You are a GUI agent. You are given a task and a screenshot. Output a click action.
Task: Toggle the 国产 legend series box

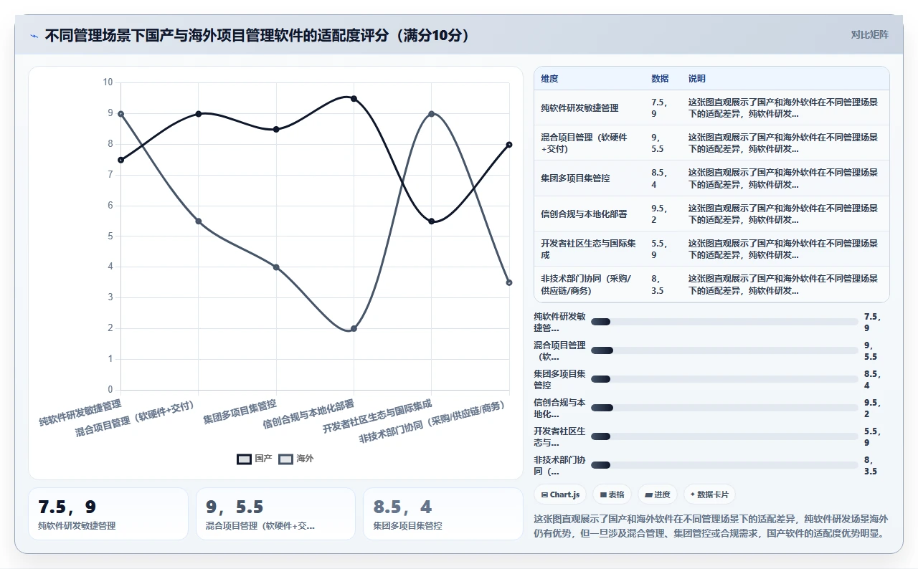[244, 459]
